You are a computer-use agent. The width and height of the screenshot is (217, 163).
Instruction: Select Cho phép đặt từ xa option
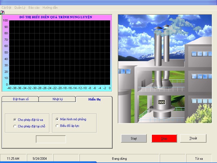(x=28, y=120)
